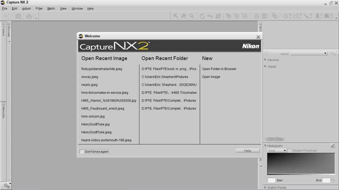
Task: Close the Welcome dialog
Action: click(258, 37)
